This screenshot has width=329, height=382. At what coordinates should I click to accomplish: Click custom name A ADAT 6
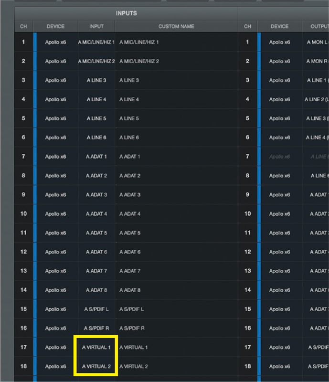(177, 252)
